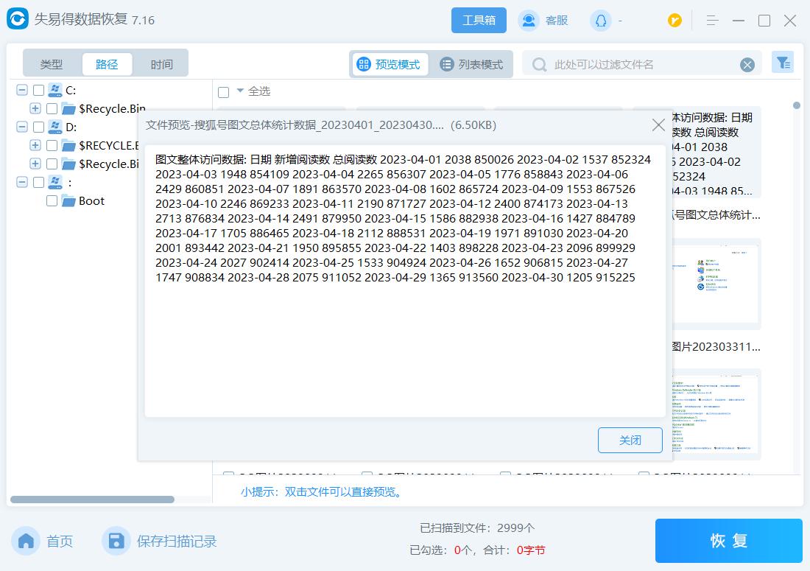
Task: Open the filter icon beside the search box
Action: click(x=783, y=63)
